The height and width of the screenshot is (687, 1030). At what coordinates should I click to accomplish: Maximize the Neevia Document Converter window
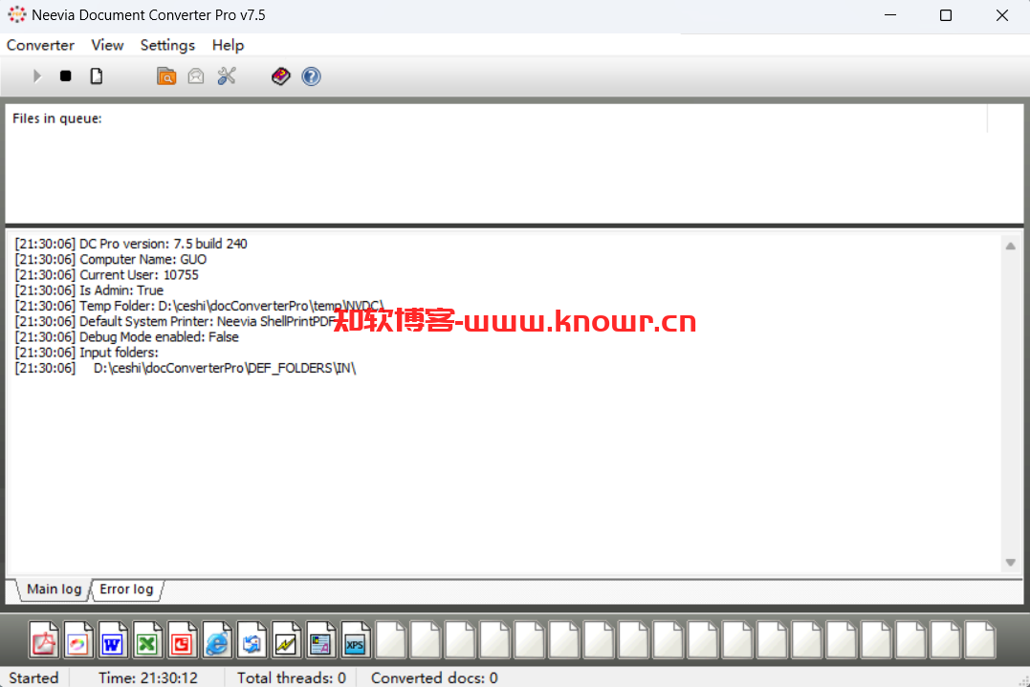pos(946,15)
